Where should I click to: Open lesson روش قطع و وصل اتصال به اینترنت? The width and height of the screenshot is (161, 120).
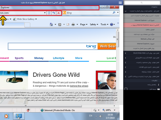(x=142, y=48)
